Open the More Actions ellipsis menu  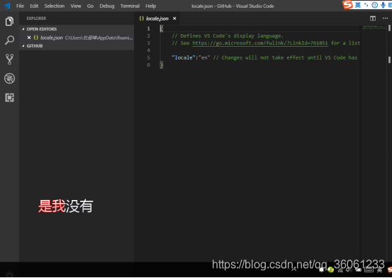385,18
